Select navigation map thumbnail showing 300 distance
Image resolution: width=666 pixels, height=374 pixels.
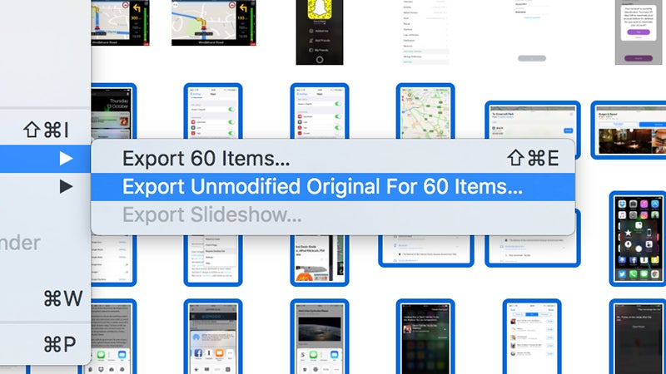[x=120, y=22]
